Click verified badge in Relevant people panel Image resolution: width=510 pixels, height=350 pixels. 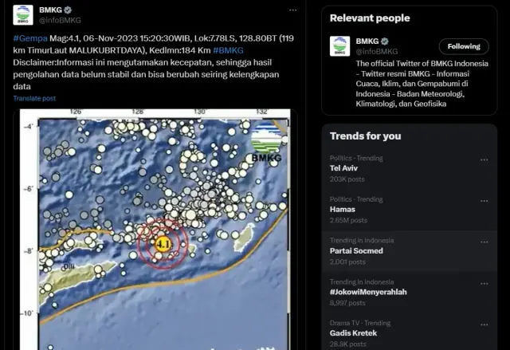[x=384, y=41]
